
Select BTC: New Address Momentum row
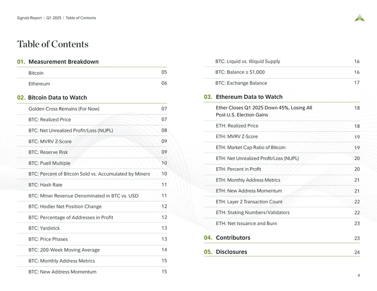pyautogui.click(x=92, y=272)
